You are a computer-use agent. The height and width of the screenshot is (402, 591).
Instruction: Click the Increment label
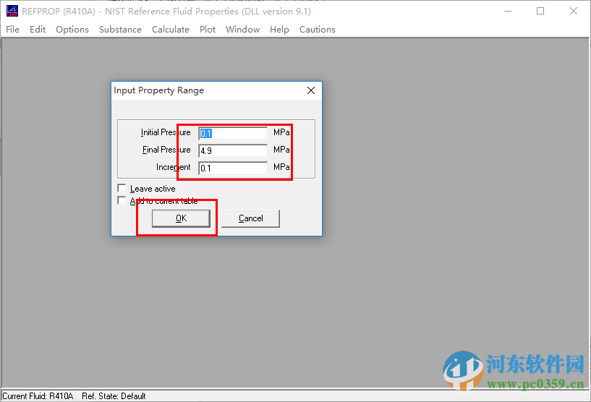pyautogui.click(x=174, y=167)
